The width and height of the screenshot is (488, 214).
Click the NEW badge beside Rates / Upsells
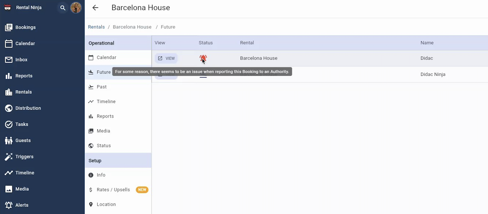tap(142, 190)
